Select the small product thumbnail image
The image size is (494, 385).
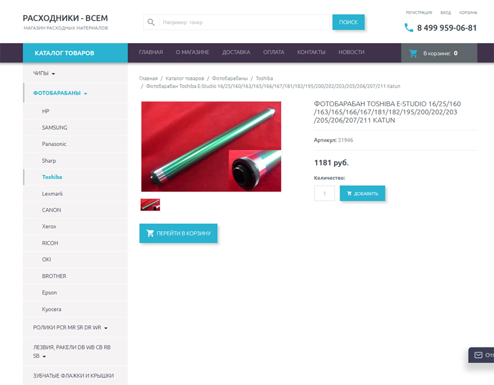(x=150, y=205)
